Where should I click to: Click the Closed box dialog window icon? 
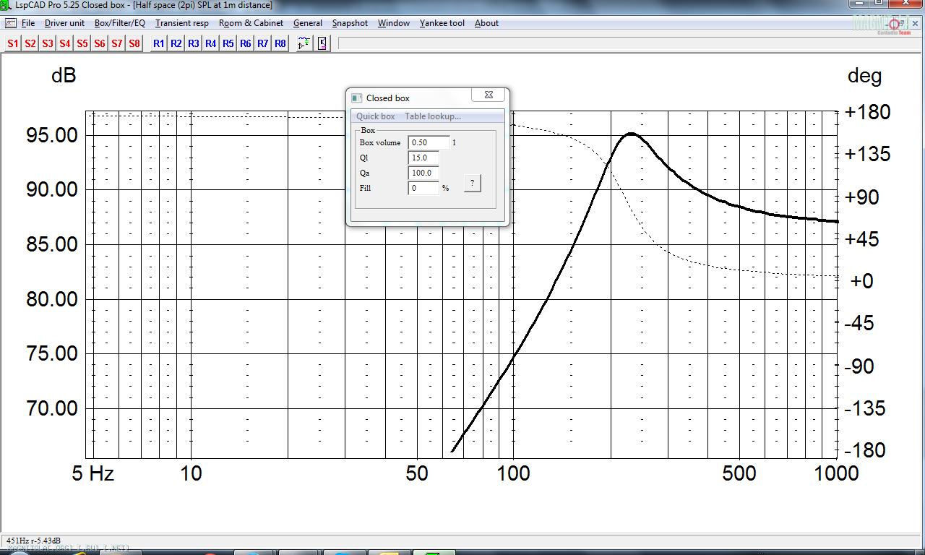point(356,98)
